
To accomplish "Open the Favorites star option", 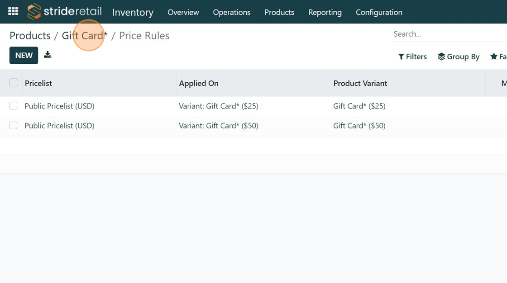I will (498, 57).
